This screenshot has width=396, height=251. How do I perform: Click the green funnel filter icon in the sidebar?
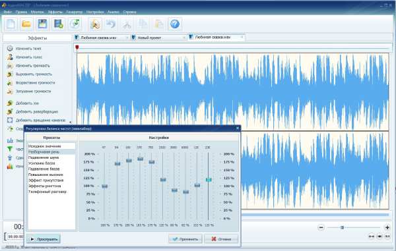[10, 149]
